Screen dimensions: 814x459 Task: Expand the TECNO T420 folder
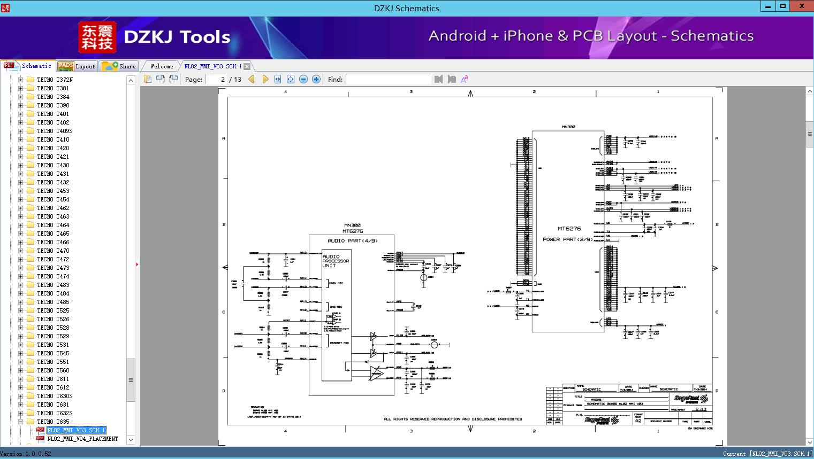coord(21,148)
